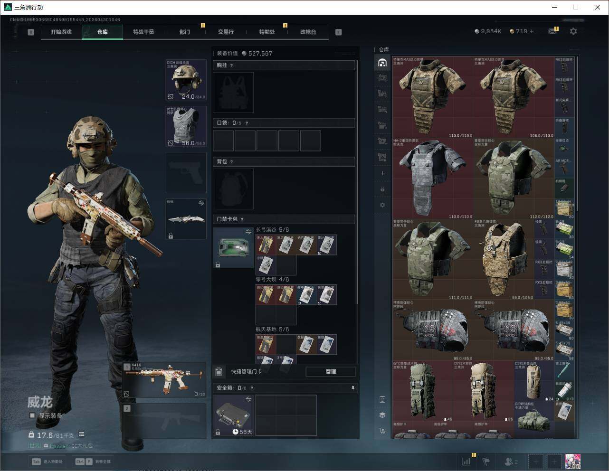Click the Tab 进入特勤处 shortcut button
This screenshot has width=609, height=471.
click(x=47, y=461)
